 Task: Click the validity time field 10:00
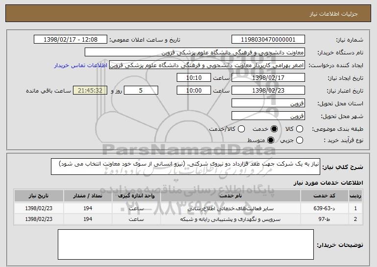(x=194, y=91)
